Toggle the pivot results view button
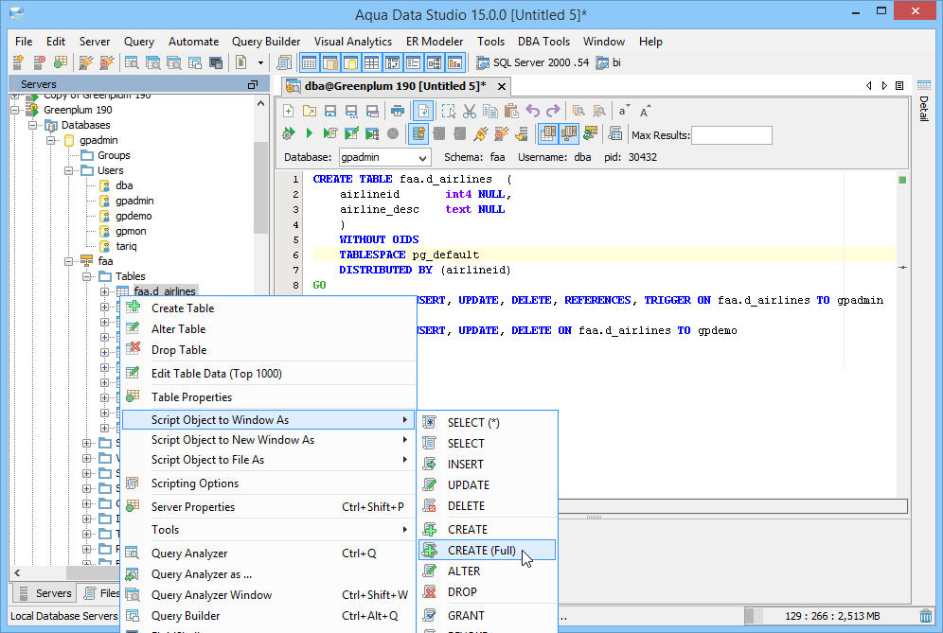Viewport: 943px width, 633px height. click(568, 133)
